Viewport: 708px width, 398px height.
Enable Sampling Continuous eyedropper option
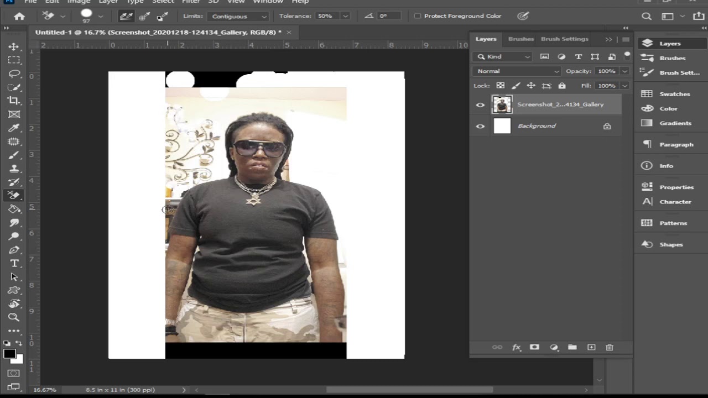click(126, 16)
